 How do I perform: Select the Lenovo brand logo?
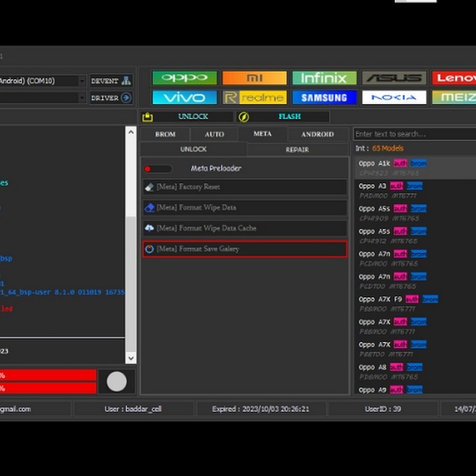(454, 78)
